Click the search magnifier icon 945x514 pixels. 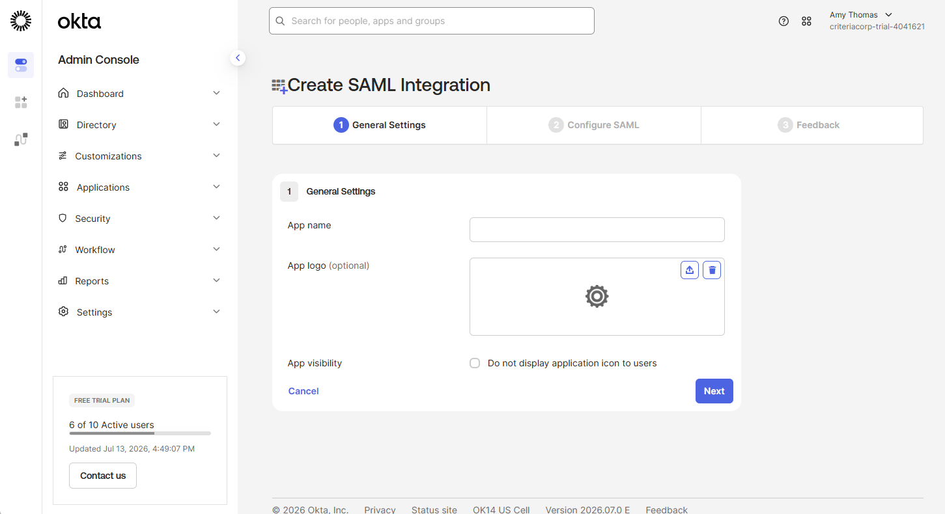coord(281,21)
